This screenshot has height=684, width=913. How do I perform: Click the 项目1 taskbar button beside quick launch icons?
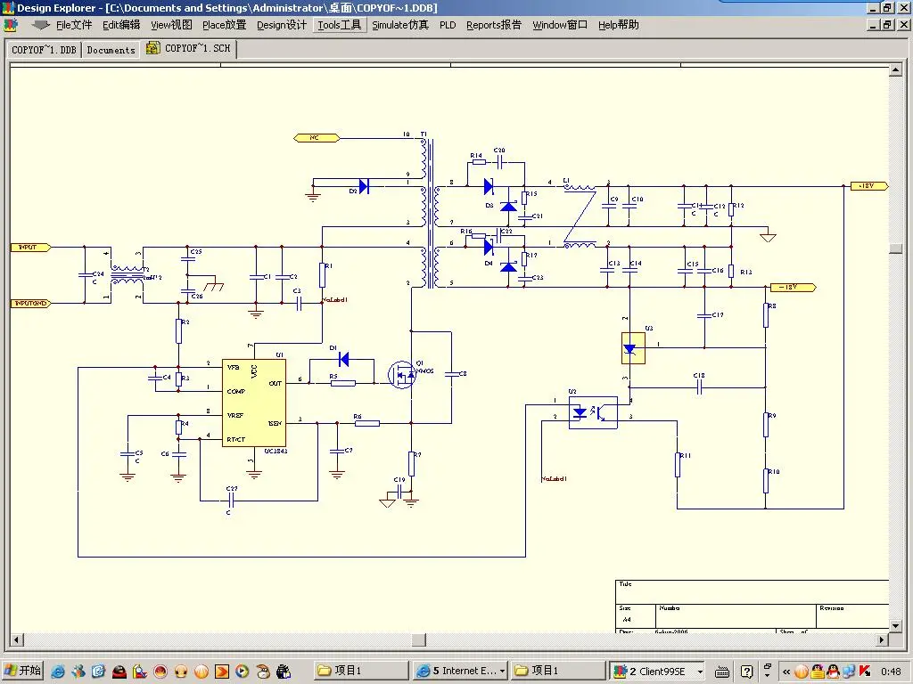pos(361,672)
